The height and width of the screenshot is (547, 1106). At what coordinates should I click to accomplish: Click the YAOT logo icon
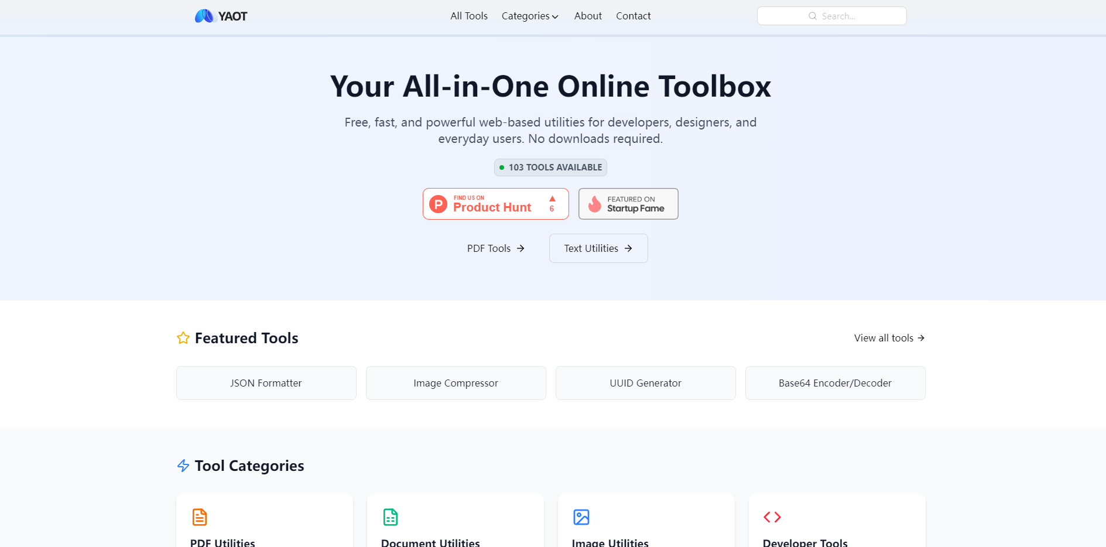click(x=204, y=16)
